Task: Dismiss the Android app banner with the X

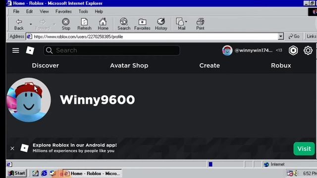Action: [12, 148]
